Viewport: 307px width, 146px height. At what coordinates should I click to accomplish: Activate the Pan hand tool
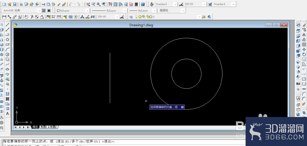click(x=88, y=4)
